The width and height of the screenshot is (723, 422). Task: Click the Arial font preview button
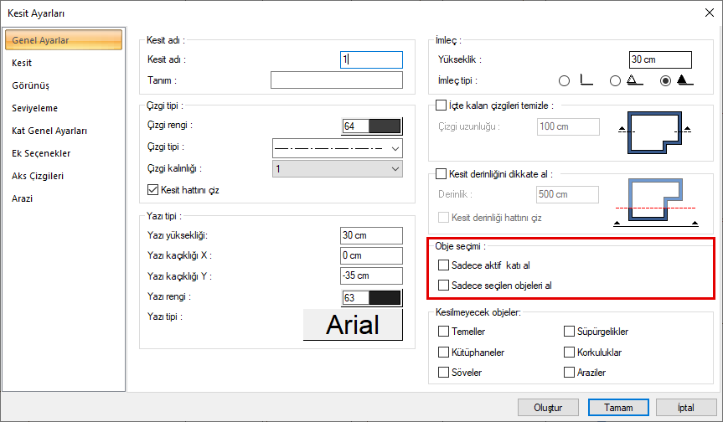coord(353,325)
